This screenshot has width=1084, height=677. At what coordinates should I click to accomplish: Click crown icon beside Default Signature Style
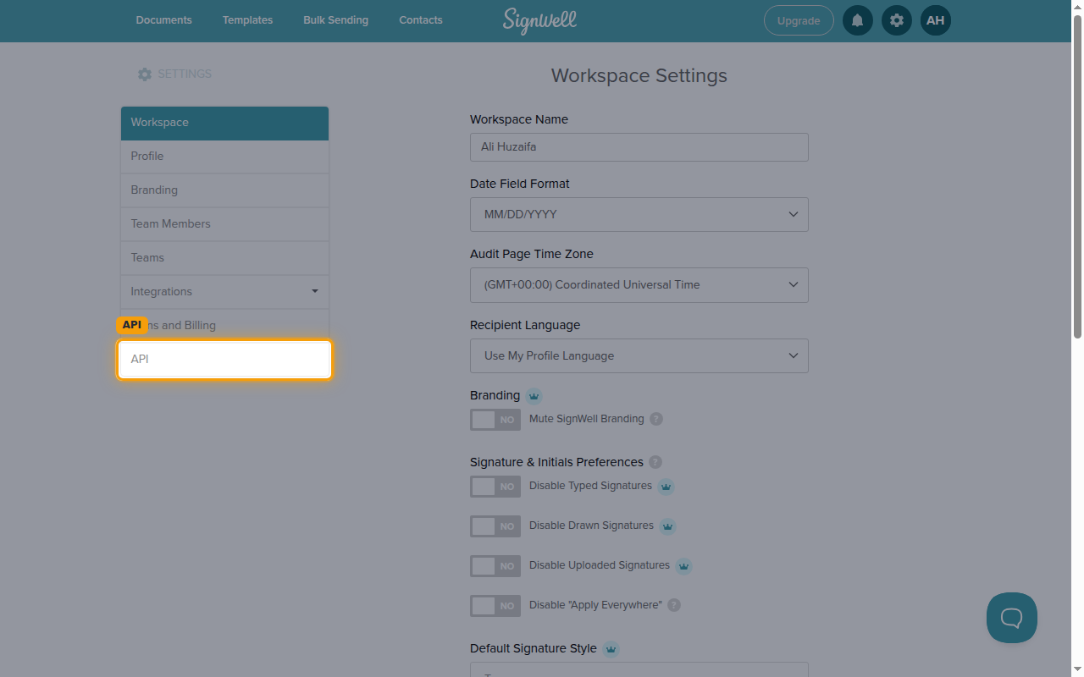(x=611, y=649)
